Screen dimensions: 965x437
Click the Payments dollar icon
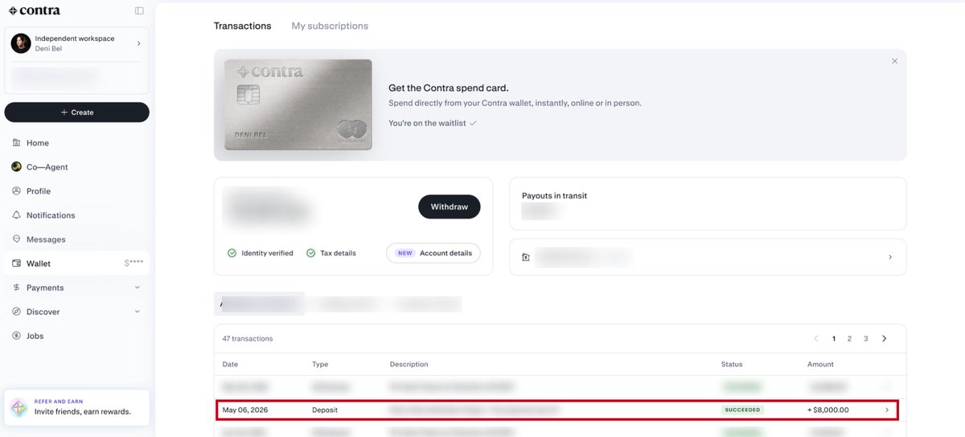[17, 288]
